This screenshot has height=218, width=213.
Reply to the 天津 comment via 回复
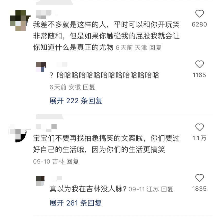pyautogui.click(x=155, y=48)
